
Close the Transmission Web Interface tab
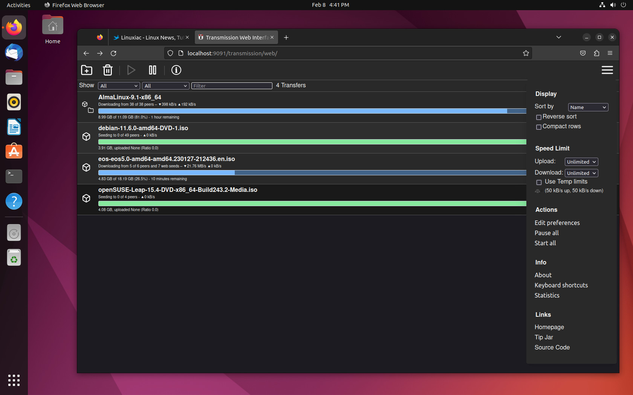[x=272, y=37]
